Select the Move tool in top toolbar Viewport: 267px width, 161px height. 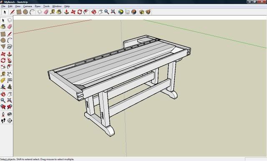pyautogui.click(x=73, y=12)
